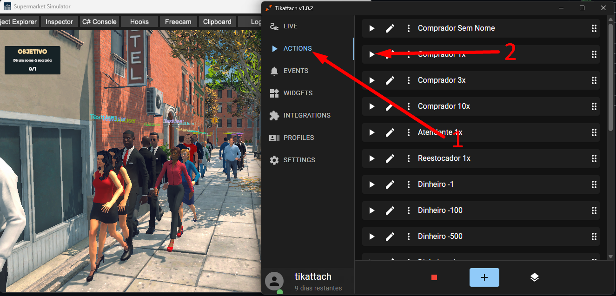Screen dimensions: 616x296
Task: Play the Dinheiro -100 action
Action: [x=372, y=210]
